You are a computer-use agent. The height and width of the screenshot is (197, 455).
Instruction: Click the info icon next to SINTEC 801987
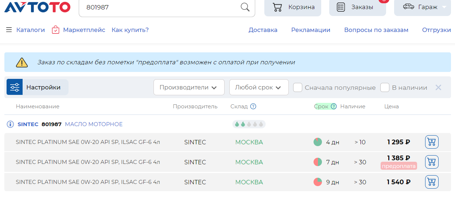click(x=11, y=124)
